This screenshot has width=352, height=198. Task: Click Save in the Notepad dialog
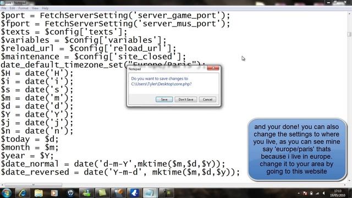point(164,100)
